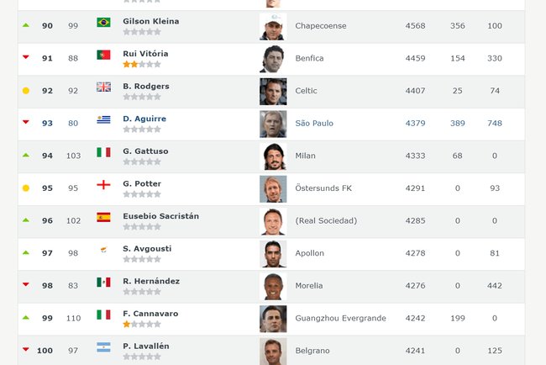The image size is (546, 365).
Task: Click the Spain flag beside Eusebio Sacristán
Action: click(103, 217)
